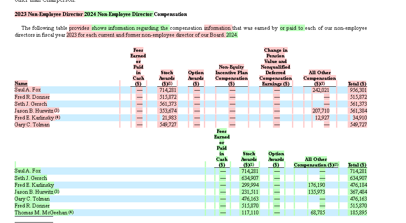Viewport: 406px width, 223px height.
Task: Click the total "476,184"
Action: pyautogui.click(x=358, y=185)
